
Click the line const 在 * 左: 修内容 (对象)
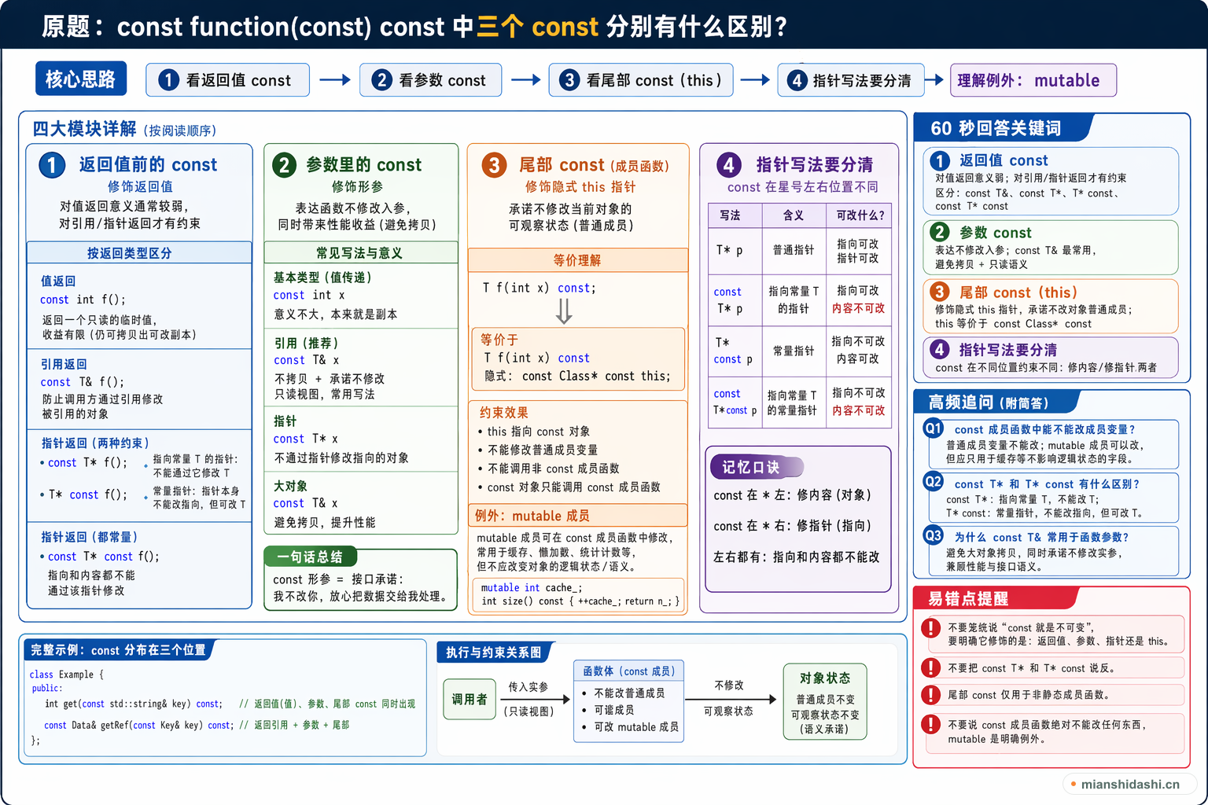792,495
